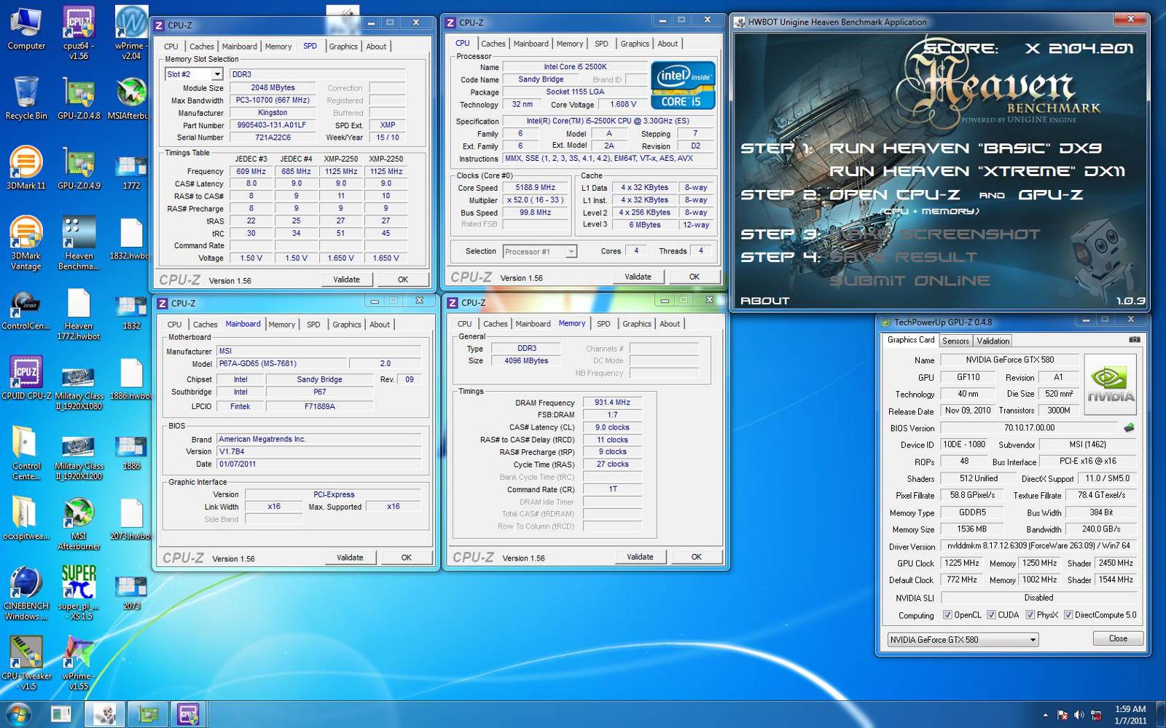Image resolution: width=1166 pixels, height=728 pixels.
Task: Select the ocxspitwea folder icon
Action: 26,518
